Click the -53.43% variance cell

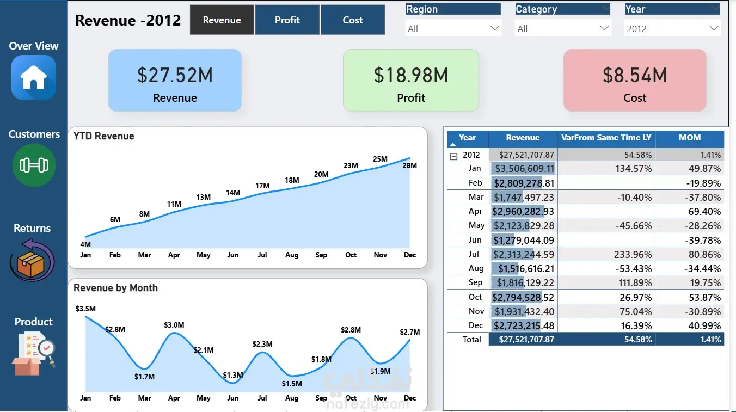pyautogui.click(x=606, y=268)
